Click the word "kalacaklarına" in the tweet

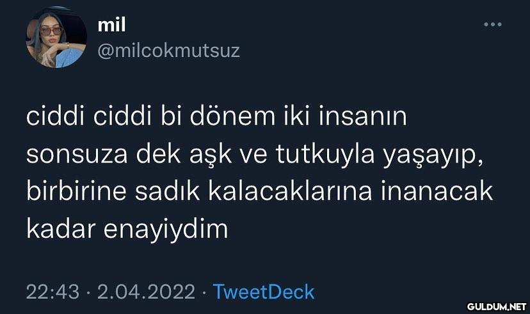tap(291, 191)
